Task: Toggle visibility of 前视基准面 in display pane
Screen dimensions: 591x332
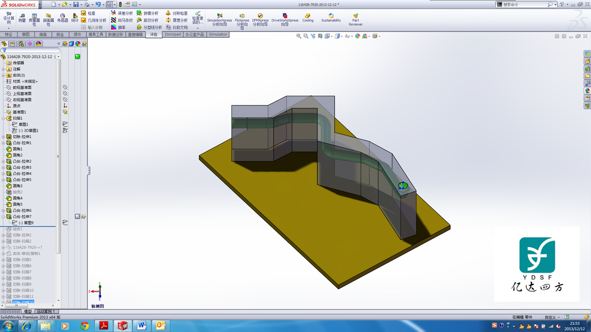Action: (x=65, y=87)
